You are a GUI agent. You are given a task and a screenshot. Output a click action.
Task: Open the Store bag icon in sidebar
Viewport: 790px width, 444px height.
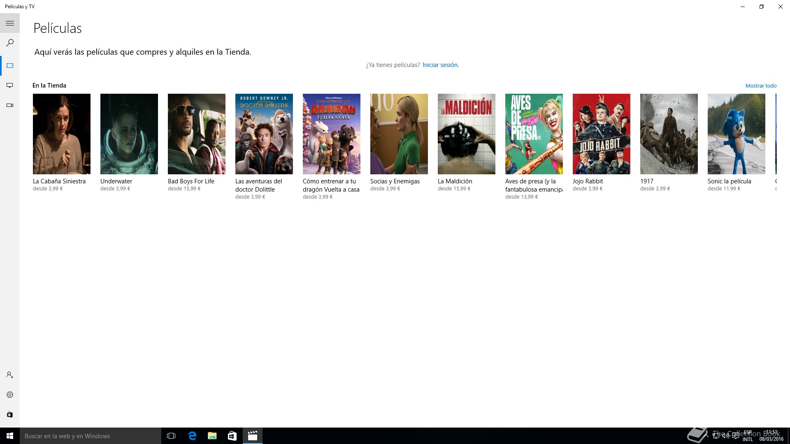(10, 414)
